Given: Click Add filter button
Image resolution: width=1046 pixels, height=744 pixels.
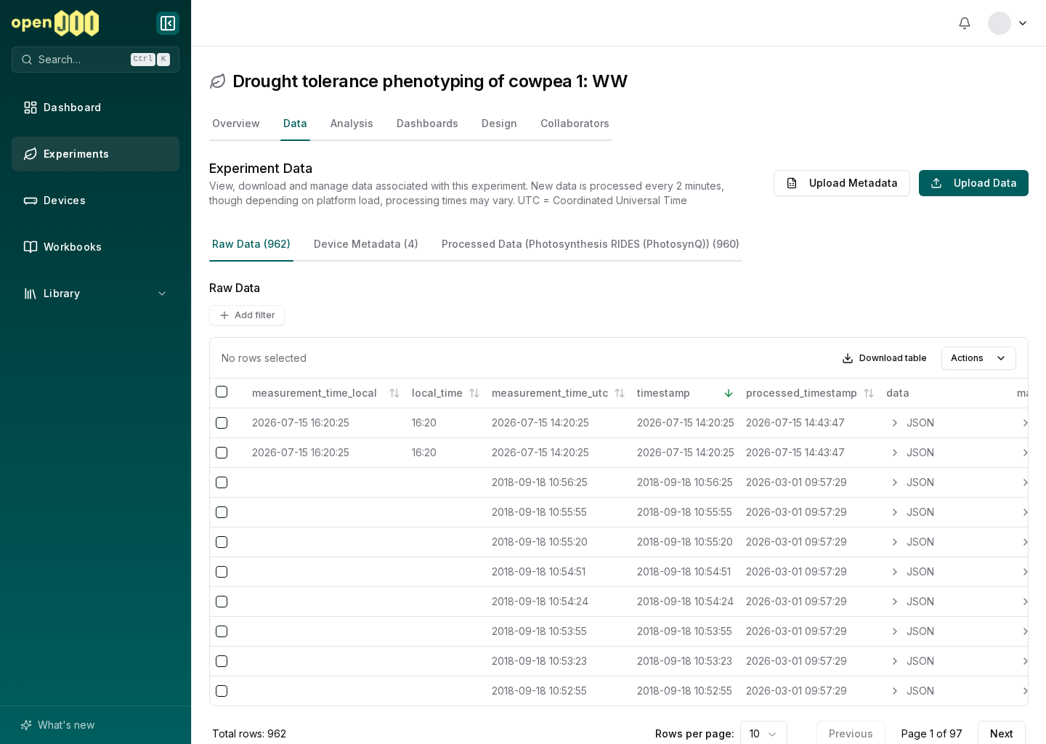Looking at the screenshot, I should (x=247, y=315).
